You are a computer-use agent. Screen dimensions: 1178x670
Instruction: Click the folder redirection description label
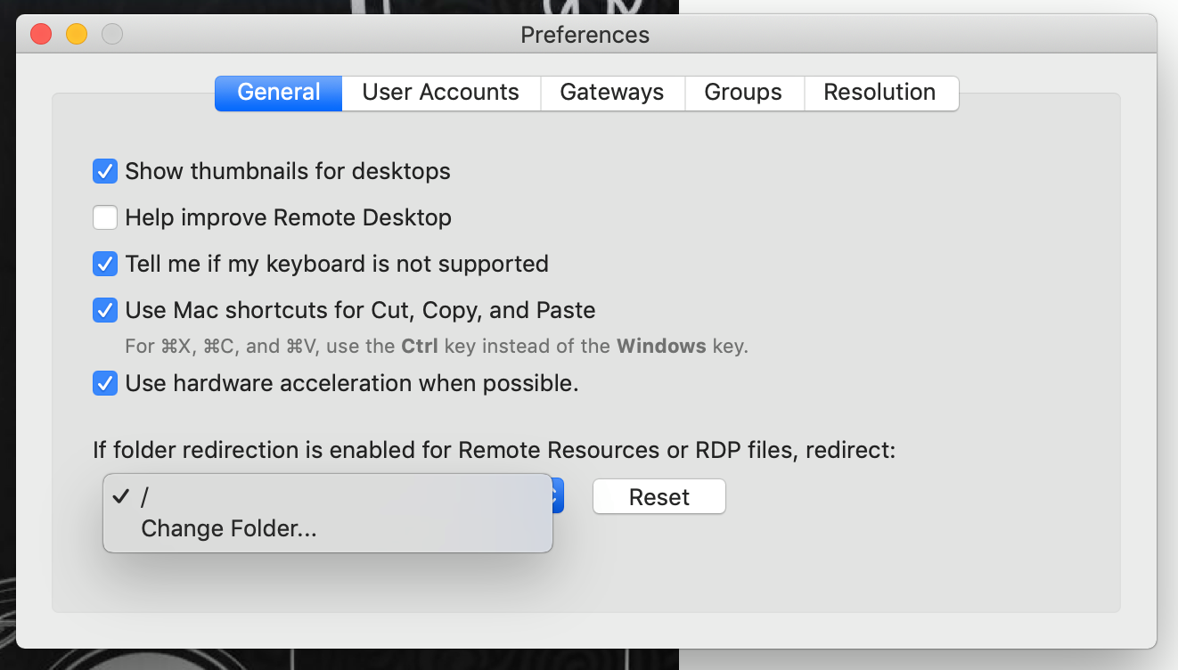coord(494,450)
